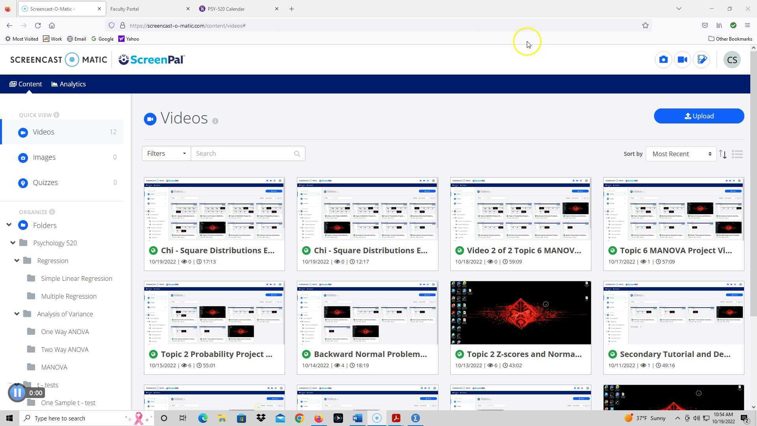The width and height of the screenshot is (757, 426).
Task: Switch to list view layout icon
Action: (x=737, y=154)
